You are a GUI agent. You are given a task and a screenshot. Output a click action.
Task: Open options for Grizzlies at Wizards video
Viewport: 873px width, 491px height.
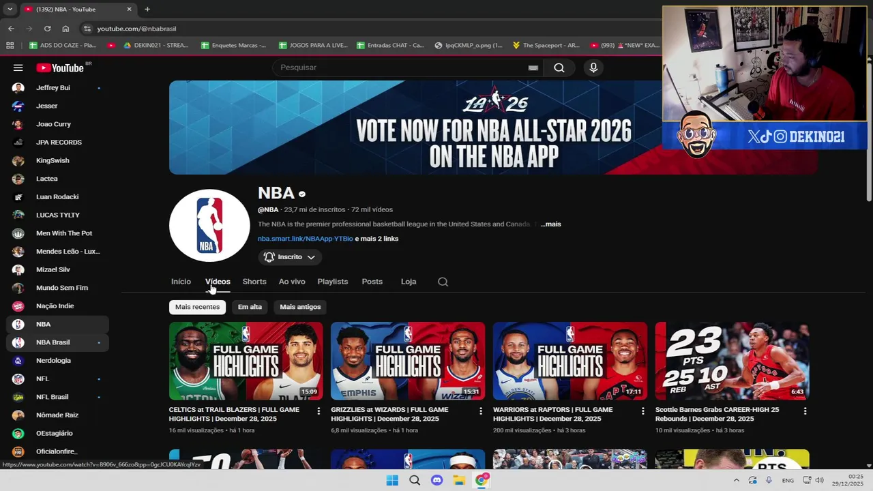(481, 411)
